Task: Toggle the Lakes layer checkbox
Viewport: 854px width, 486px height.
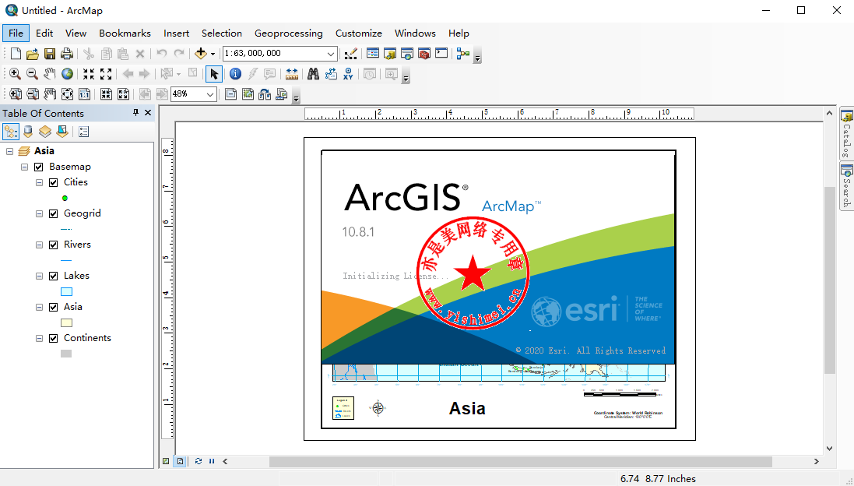Action: click(x=54, y=276)
